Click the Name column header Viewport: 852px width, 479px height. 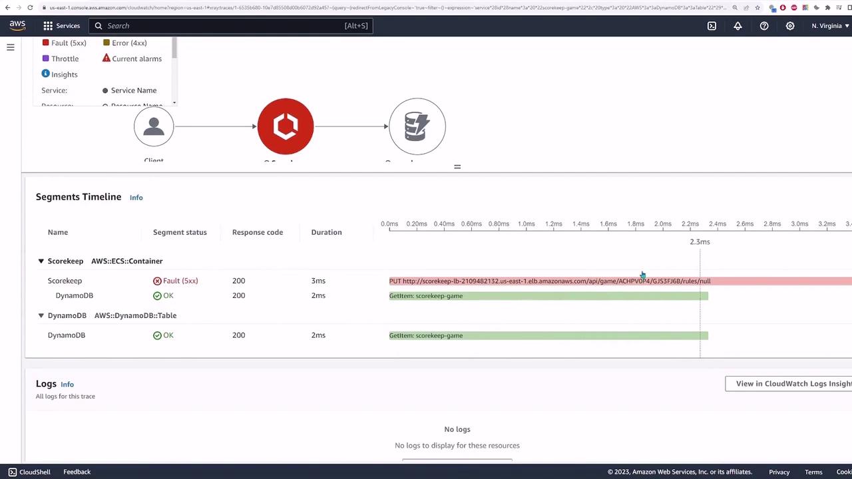[x=58, y=232]
